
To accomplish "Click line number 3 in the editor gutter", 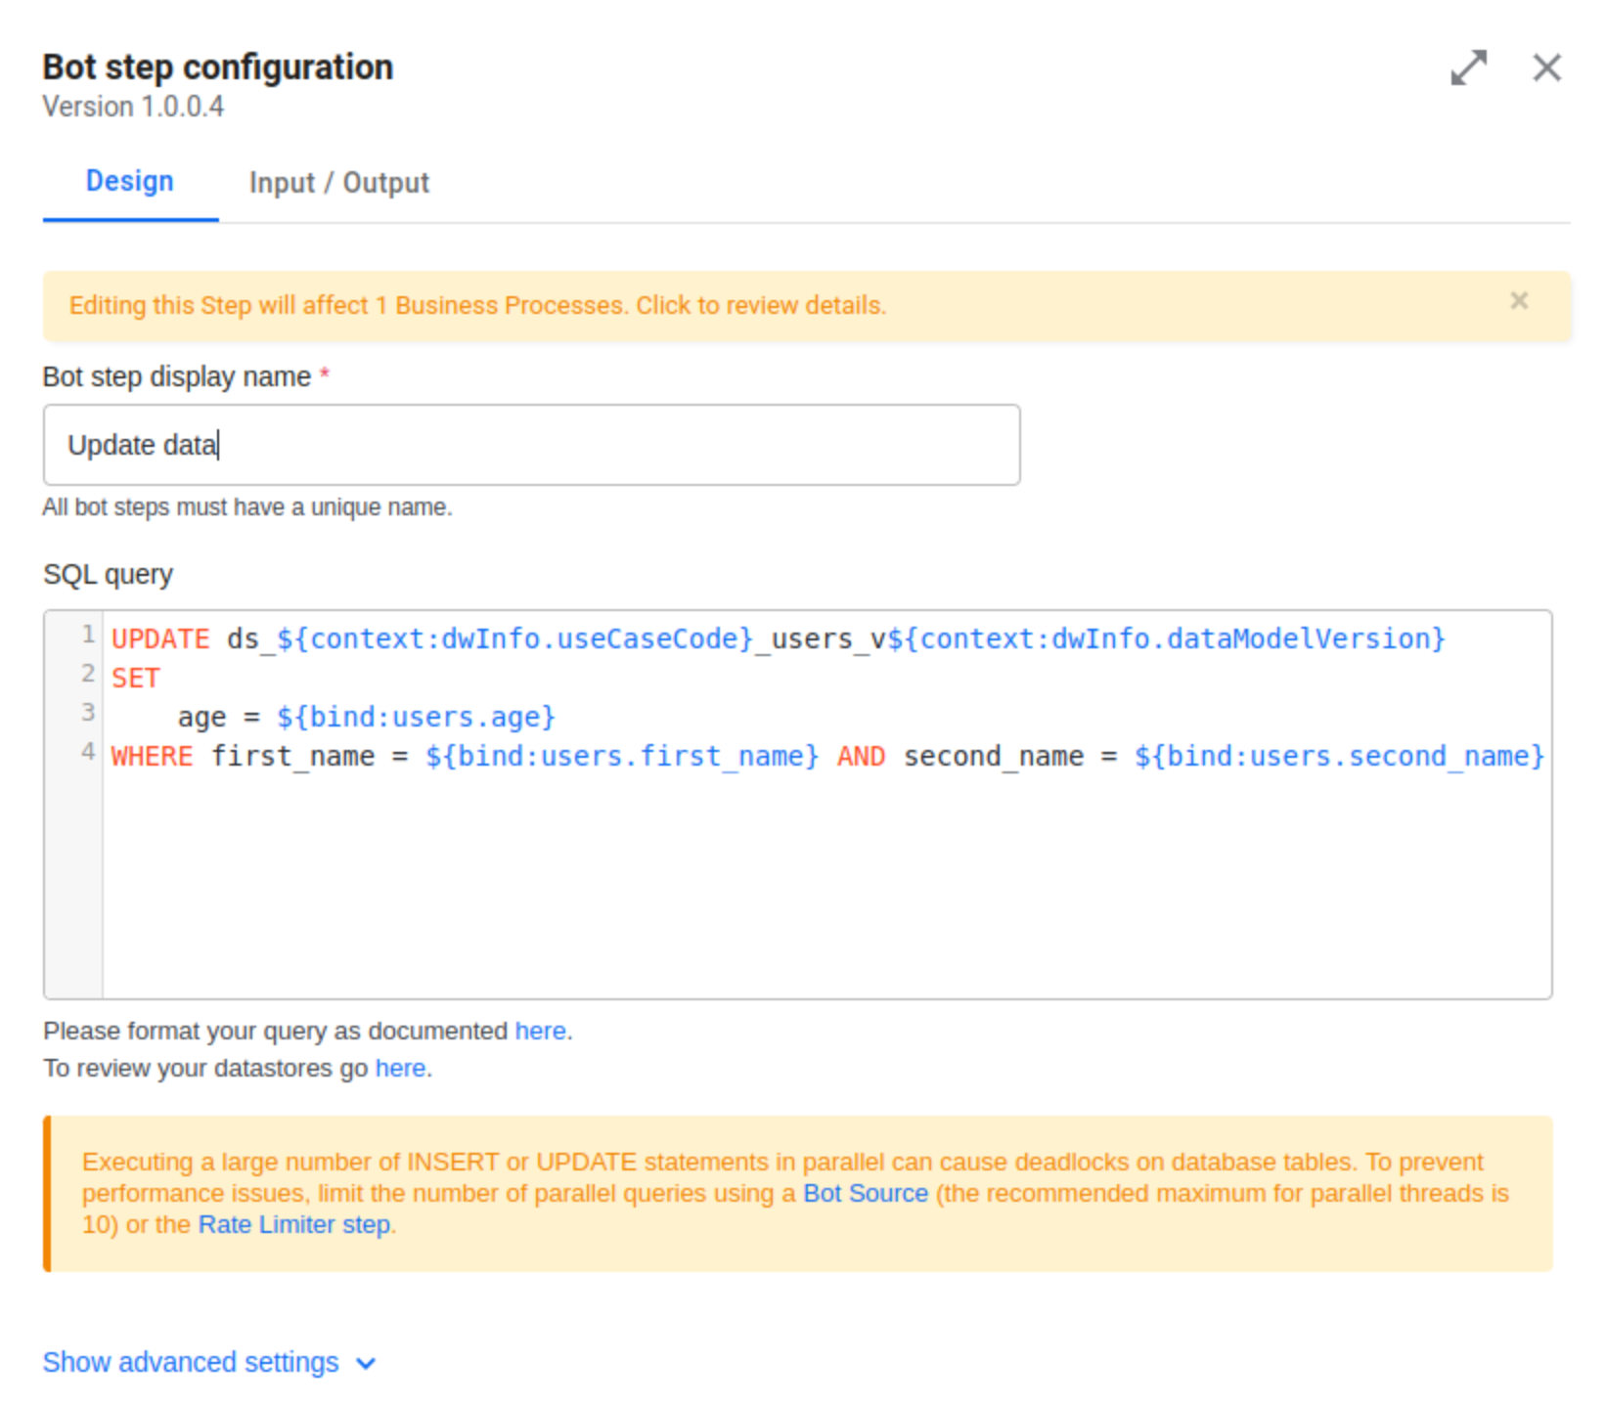I will [88, 712].
